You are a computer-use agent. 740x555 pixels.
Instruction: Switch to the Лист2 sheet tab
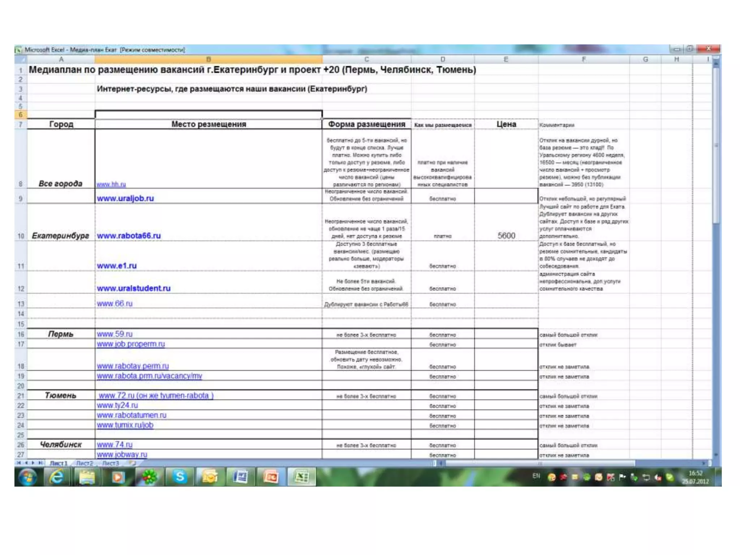[85, 463]
